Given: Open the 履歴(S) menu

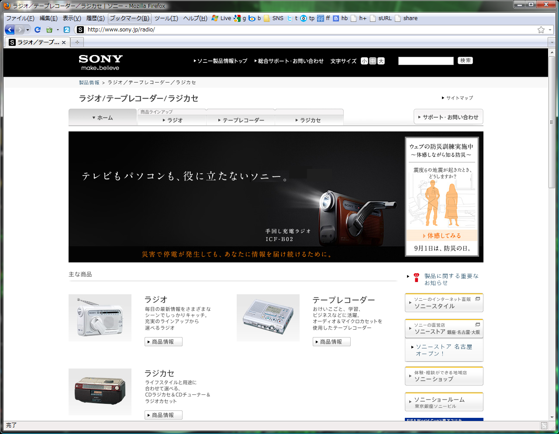Looking at the screenshot, I should (x=95, y=18).
